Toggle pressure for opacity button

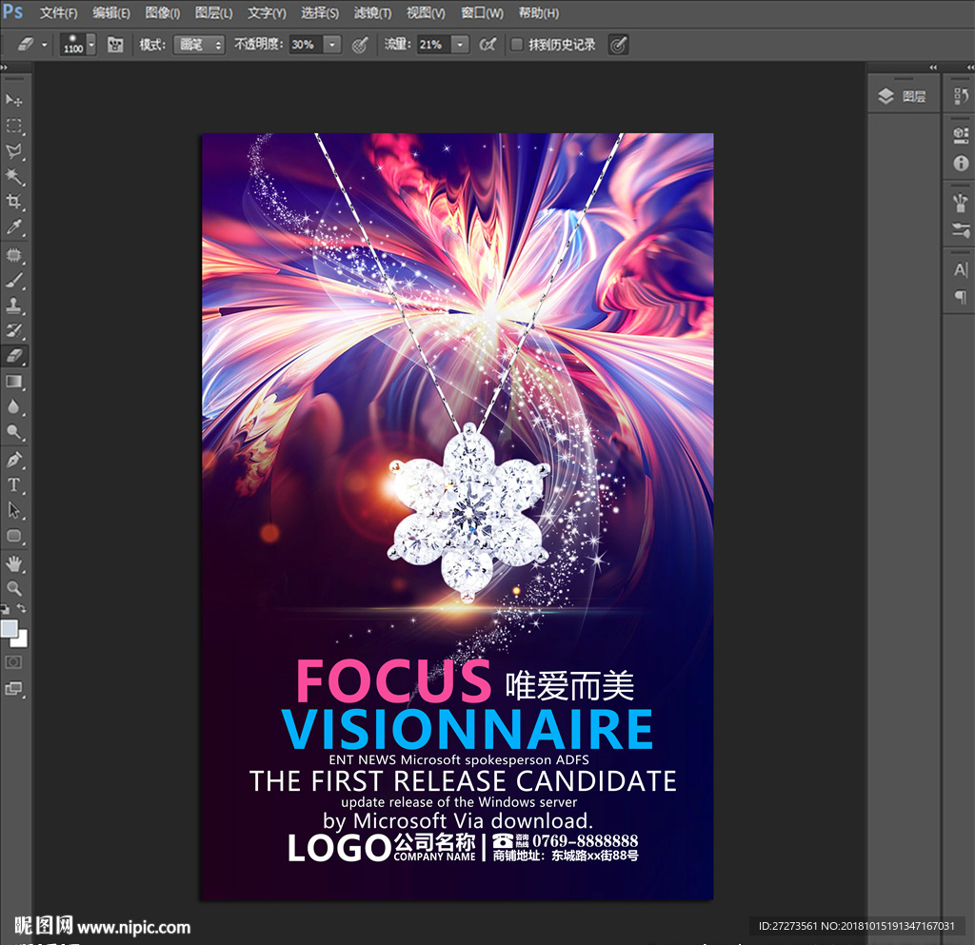coord(360,44)
